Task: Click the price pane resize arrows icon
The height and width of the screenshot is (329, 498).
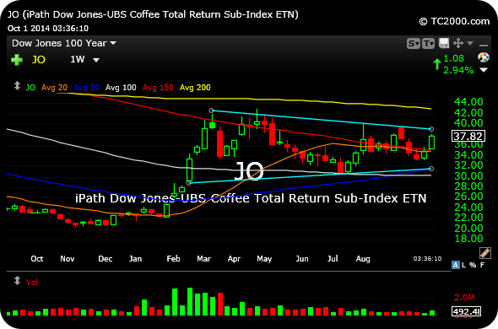Action: [17, 86]
